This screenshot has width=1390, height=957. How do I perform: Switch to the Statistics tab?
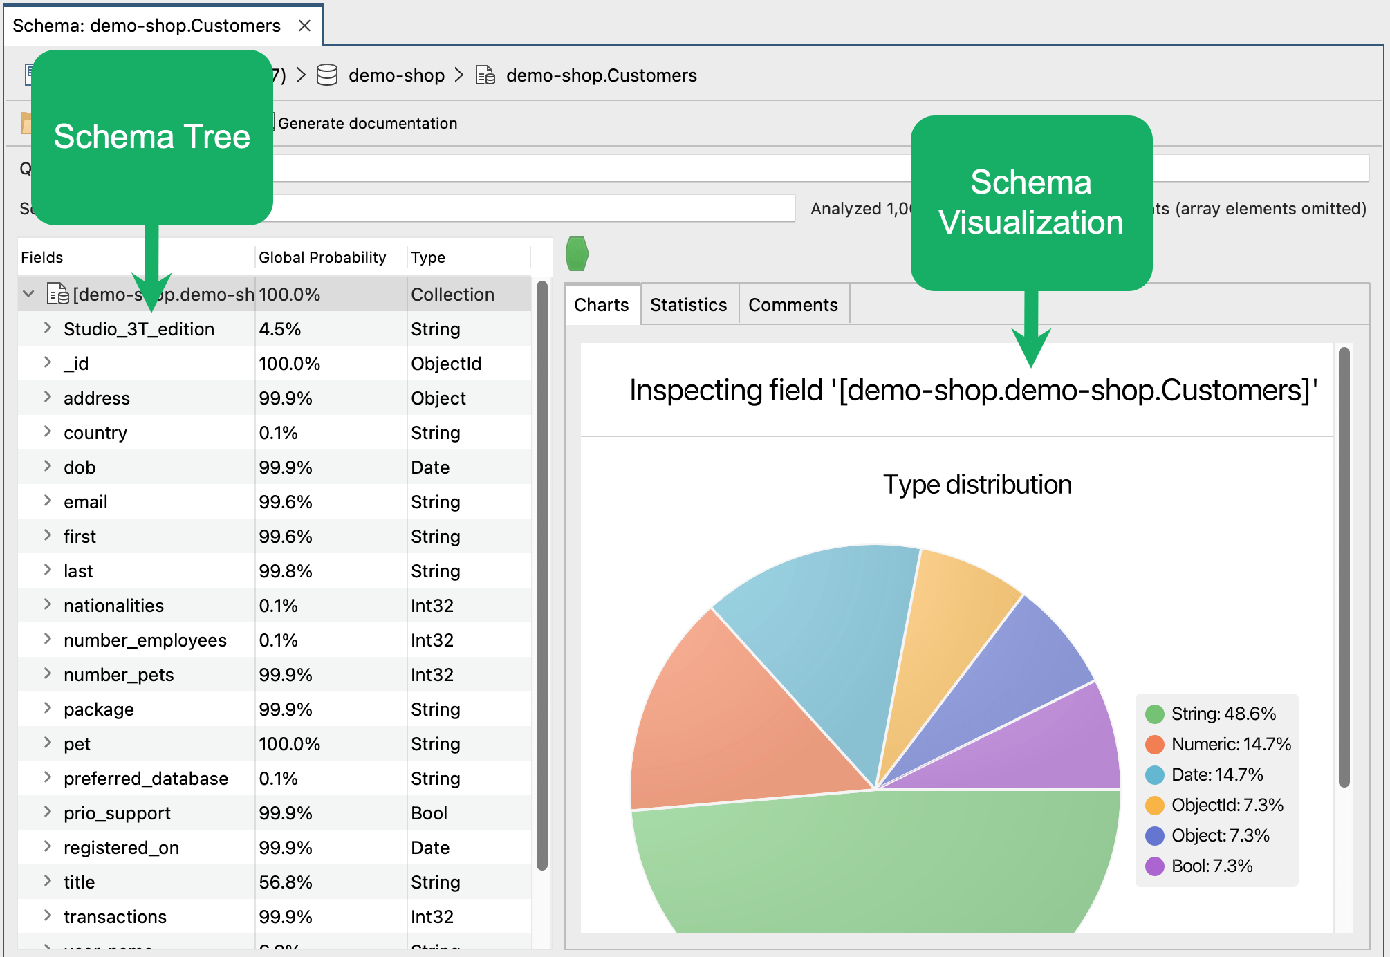pos(689,304)
